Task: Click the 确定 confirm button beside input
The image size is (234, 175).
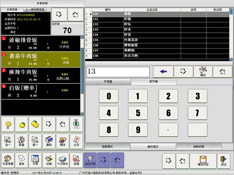Action: tap(203, 72)
